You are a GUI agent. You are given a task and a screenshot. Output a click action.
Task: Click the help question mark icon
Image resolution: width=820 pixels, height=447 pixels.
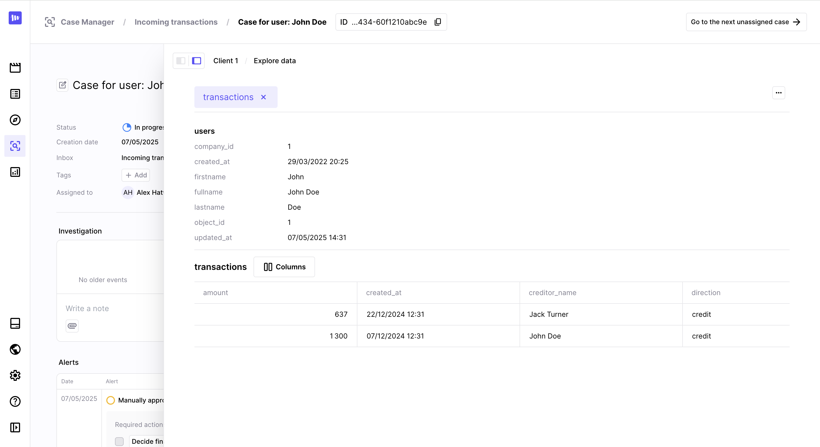point(15,401)
